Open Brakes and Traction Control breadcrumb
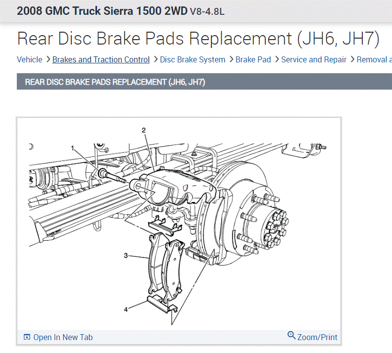This screenshot has width=392, height=353. coord(101,60)
